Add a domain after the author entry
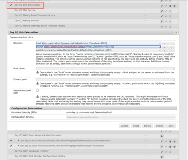 point(164,47)
